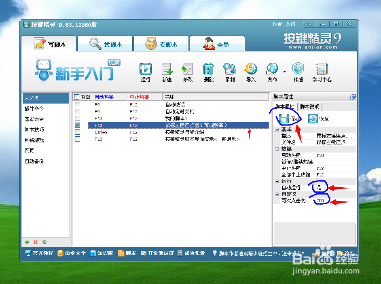Viewport: 381px width, 284px height.
Task: Switch to the 找脚本 tab
Action: (x=105, y=44)
